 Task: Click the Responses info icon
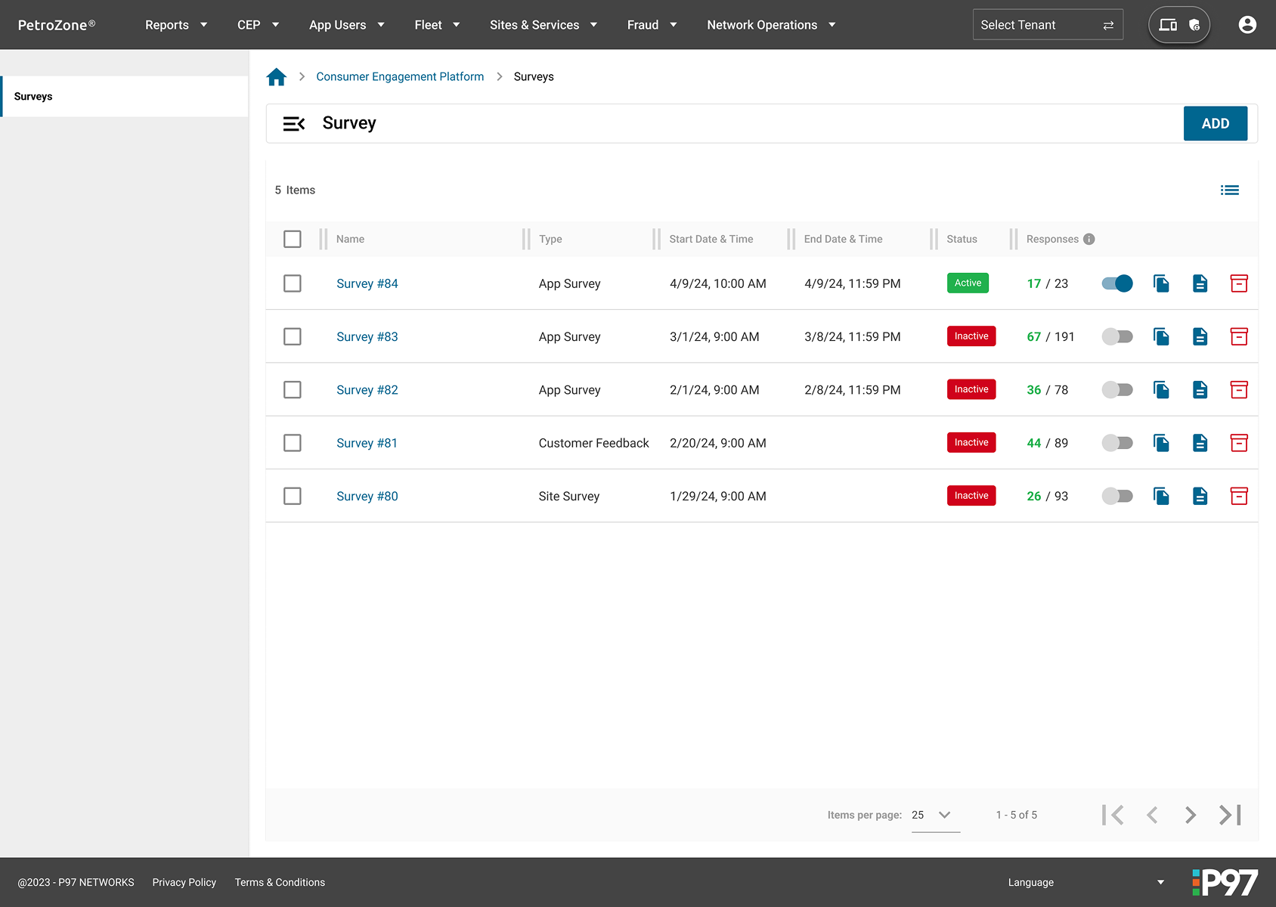[x=1089, y=240]
